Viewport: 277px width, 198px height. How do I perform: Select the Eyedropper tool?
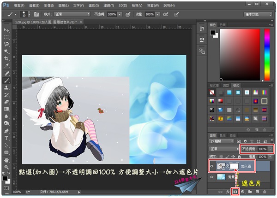(6, 66)
